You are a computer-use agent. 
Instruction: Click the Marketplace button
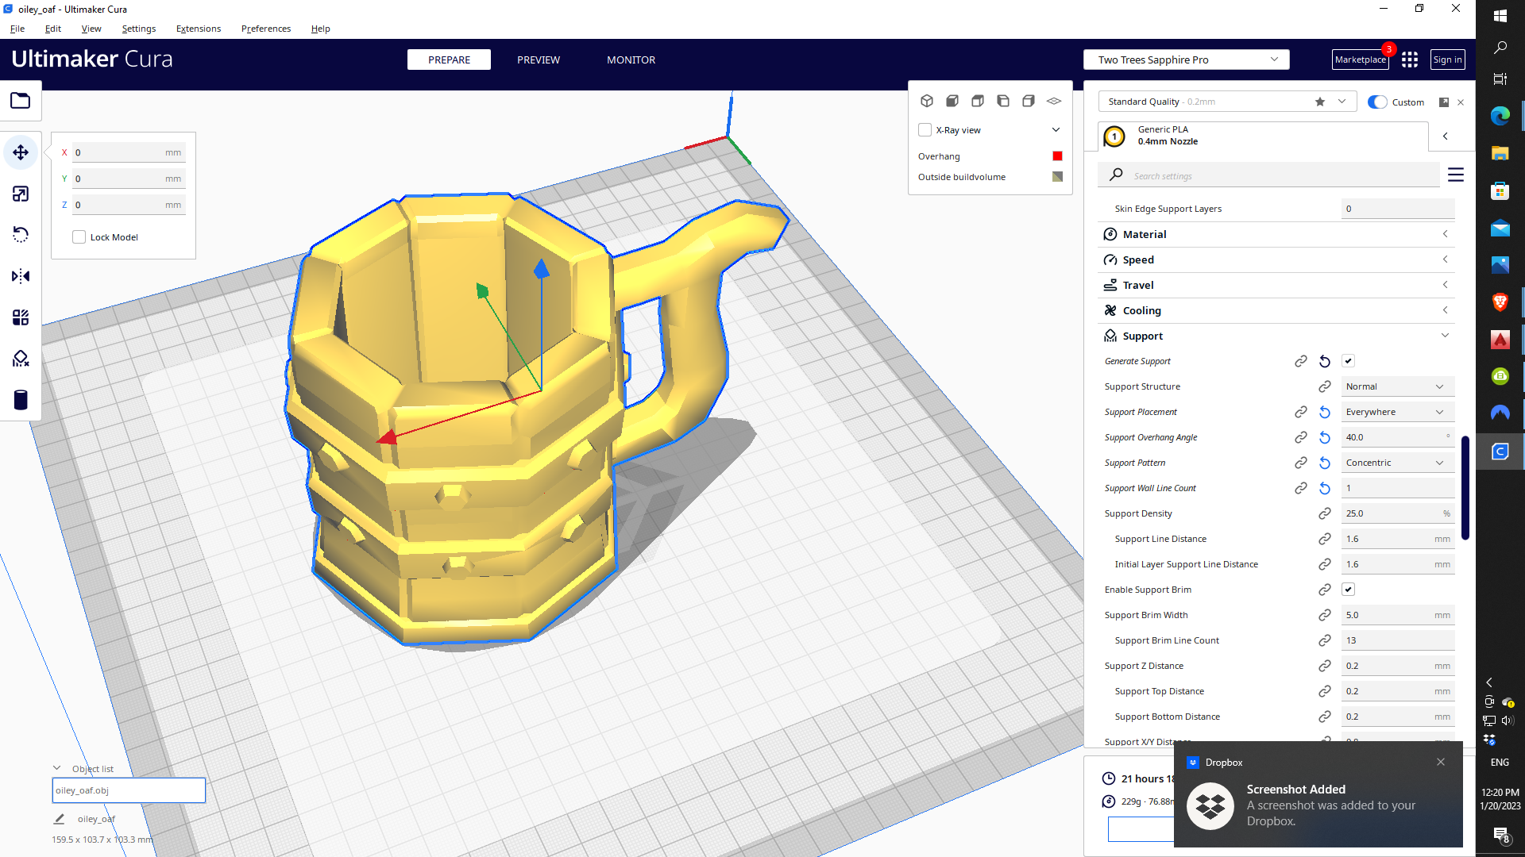pos(1360,60)
